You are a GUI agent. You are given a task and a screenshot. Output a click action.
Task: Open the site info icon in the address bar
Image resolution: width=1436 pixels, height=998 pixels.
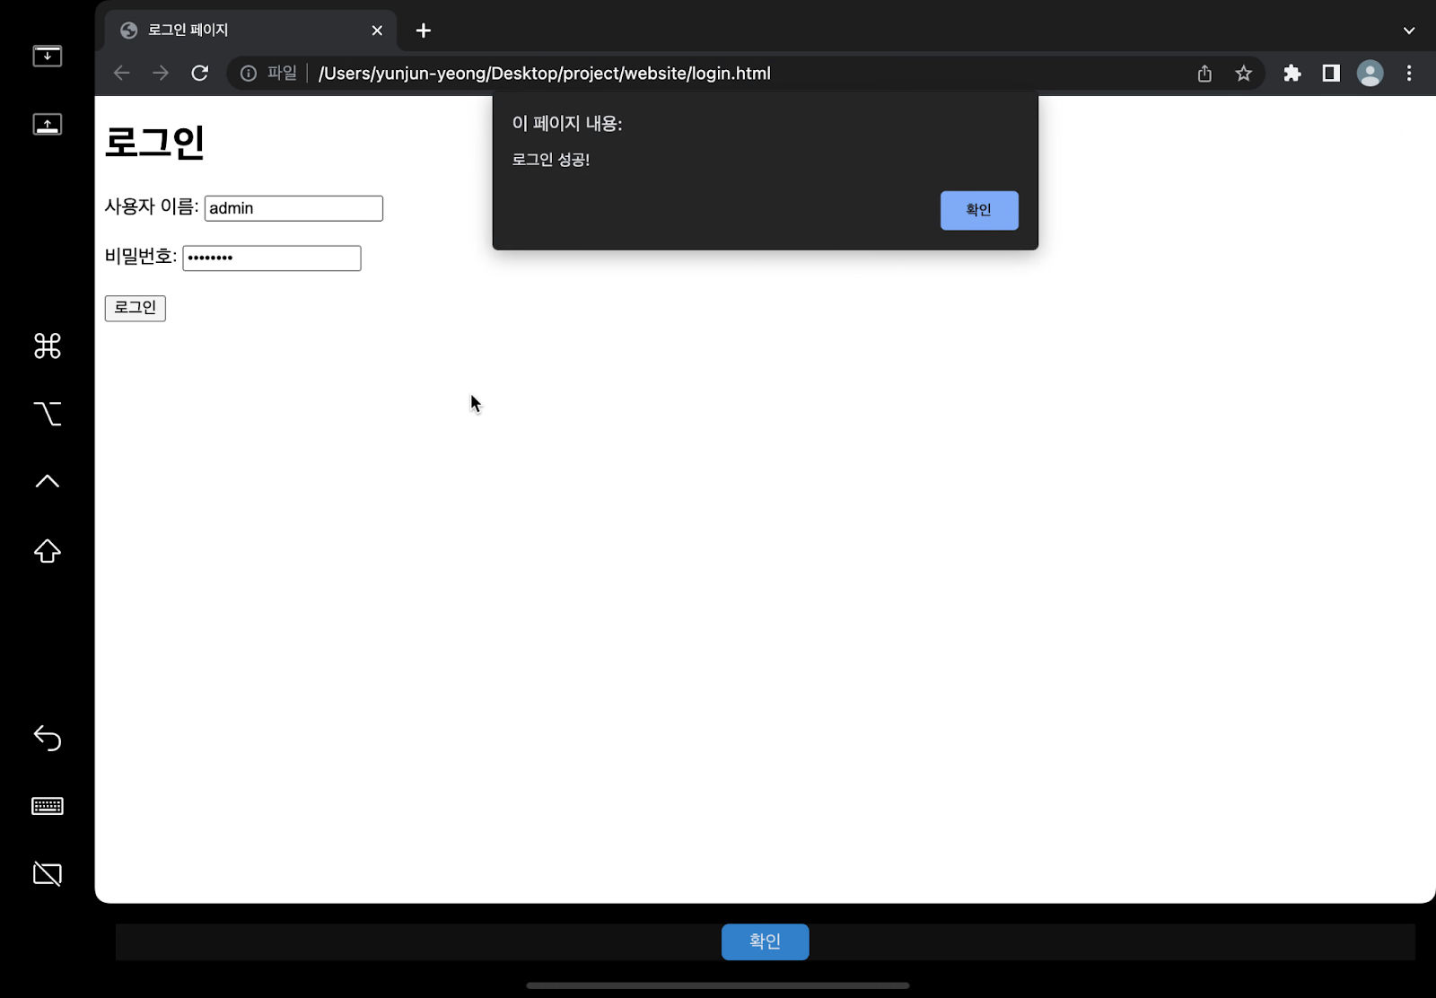(249, 74)
